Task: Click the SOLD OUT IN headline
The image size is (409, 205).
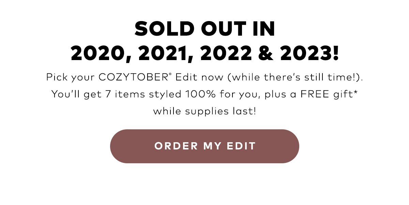Action: tap(205, 29)
